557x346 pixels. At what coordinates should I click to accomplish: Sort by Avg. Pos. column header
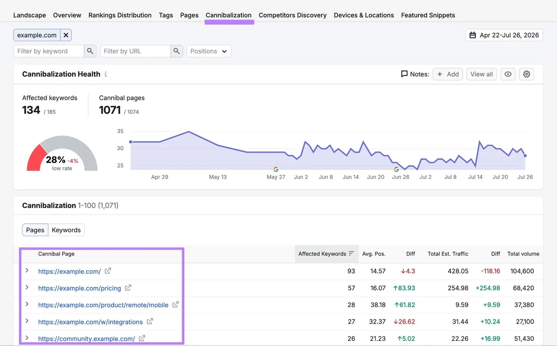coord(374,254)
